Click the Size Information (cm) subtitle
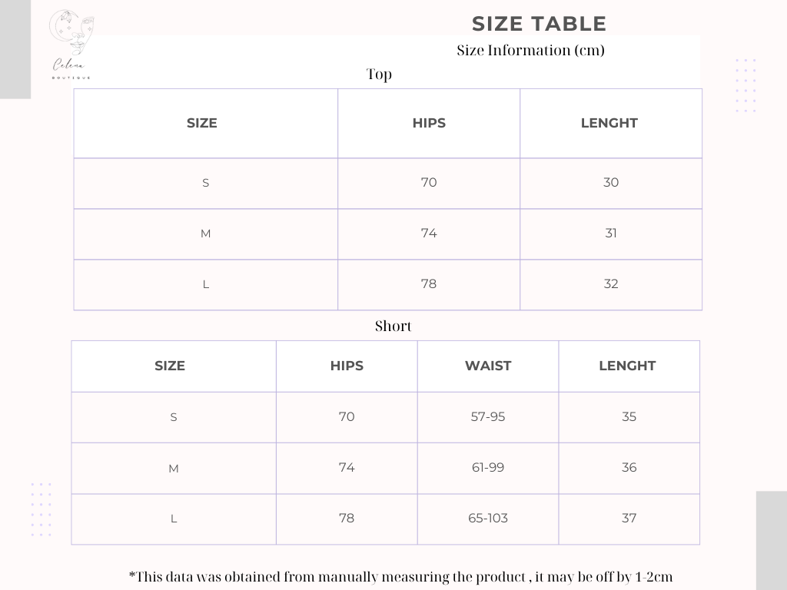The image size is (787, 590). coord(530,51)
